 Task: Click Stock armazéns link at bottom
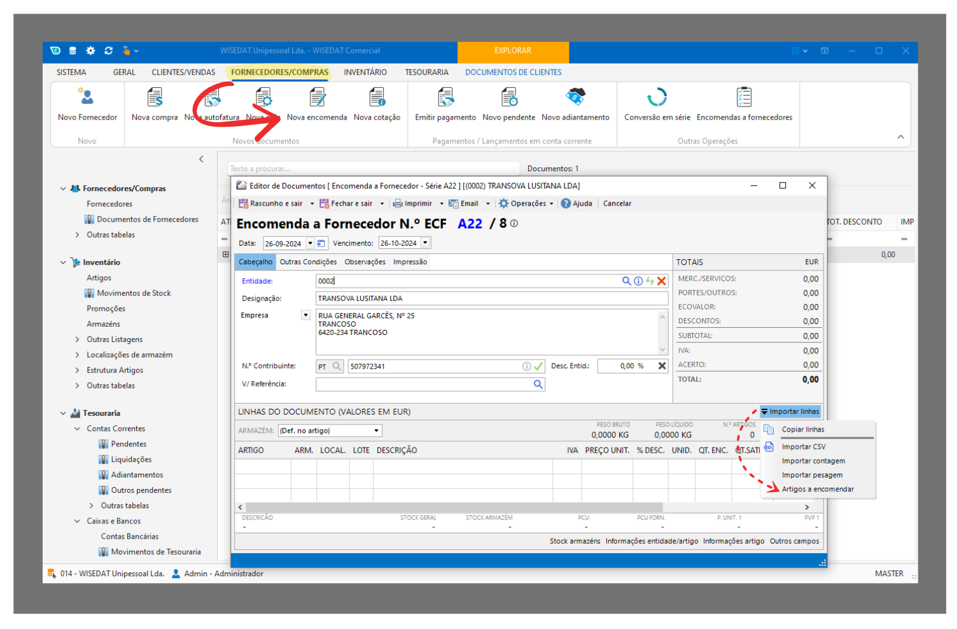575,541
